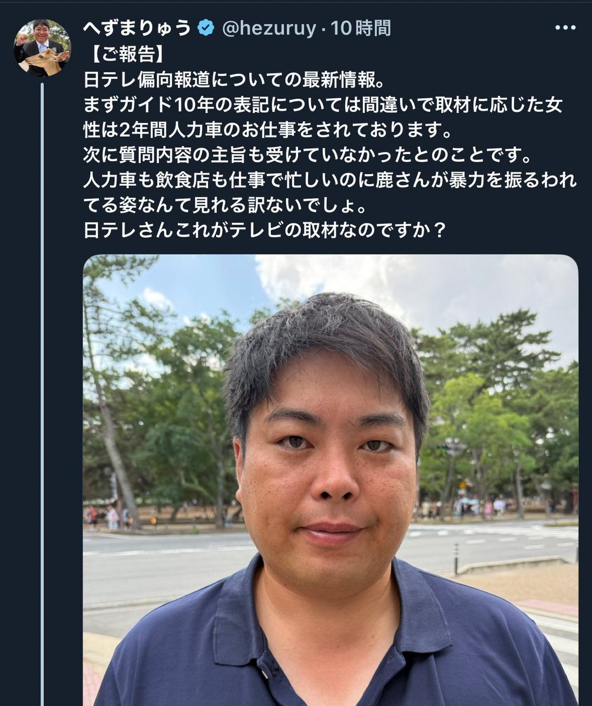This screenshot has width=592, height=706.
Task: Click the blue verified badge icon
Action: pyautogui.click(x=206, y=28)
